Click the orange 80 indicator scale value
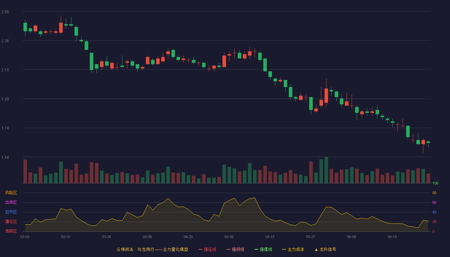Image resolution: width=450 pixels, height=257 pixels. (x=434, y=193)
